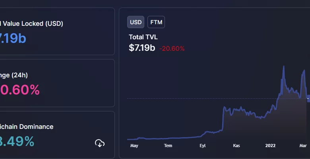This screenshot has width=310, height=159.
Task: Click the Total TVL heading
Action: coord(143,37)
